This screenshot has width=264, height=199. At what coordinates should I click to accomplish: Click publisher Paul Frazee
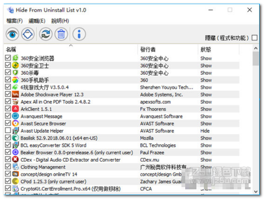coord(152,153)
